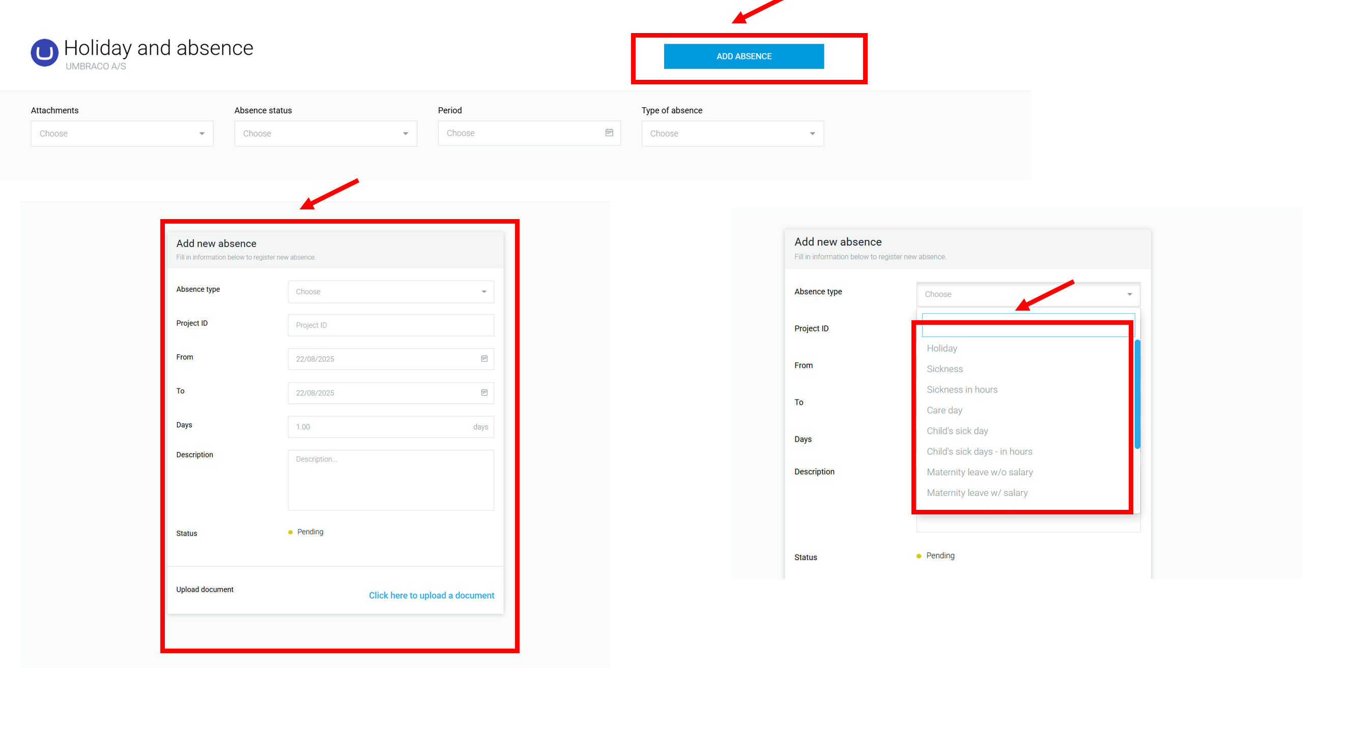
Task: Pick Child's sick day option
Action: (x=957, y=431)
